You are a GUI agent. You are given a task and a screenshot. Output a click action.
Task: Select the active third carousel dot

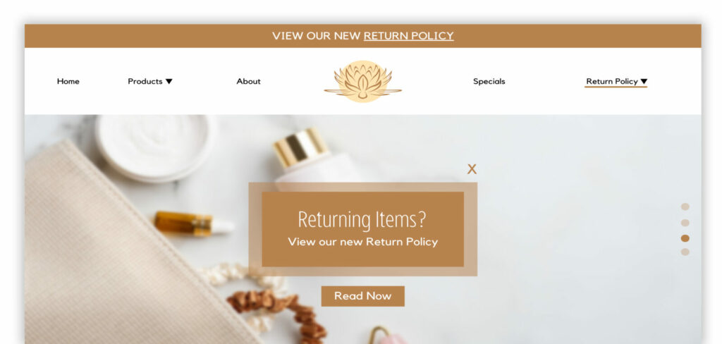point(685,238)
